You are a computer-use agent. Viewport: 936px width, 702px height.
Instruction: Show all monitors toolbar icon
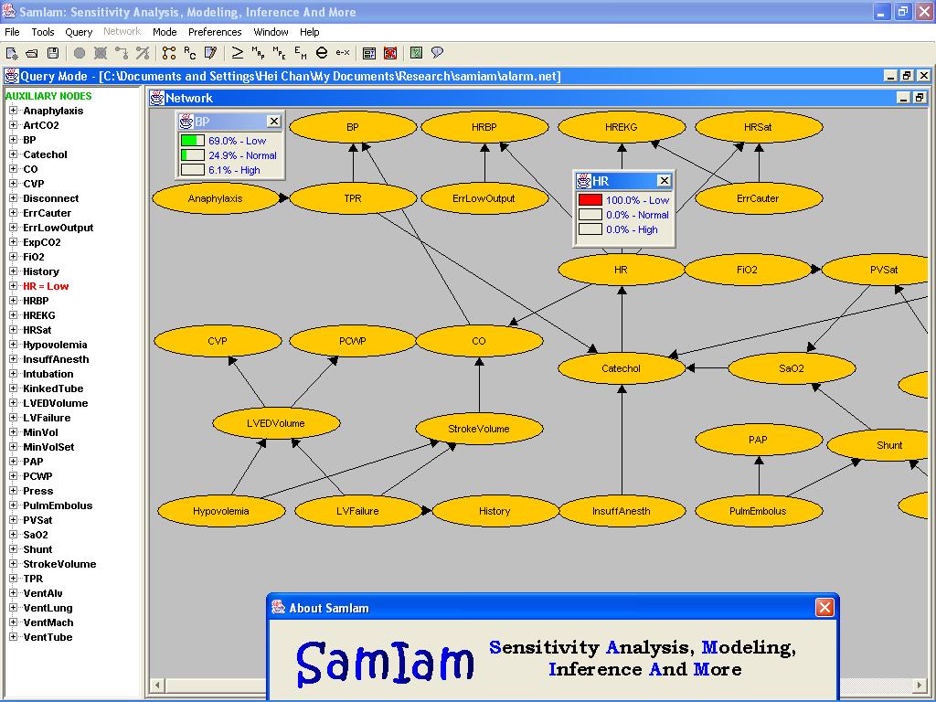coord(369,53)
